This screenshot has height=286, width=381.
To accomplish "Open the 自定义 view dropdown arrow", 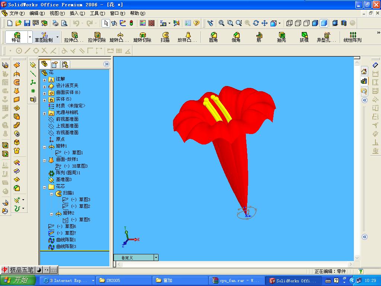I will click(x=156, y=258).
